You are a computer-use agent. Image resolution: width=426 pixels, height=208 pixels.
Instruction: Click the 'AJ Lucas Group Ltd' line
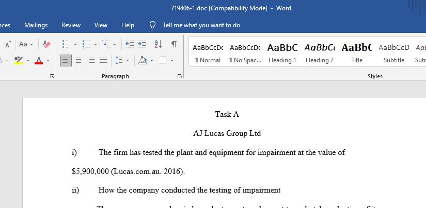click(x=227, y=133)
